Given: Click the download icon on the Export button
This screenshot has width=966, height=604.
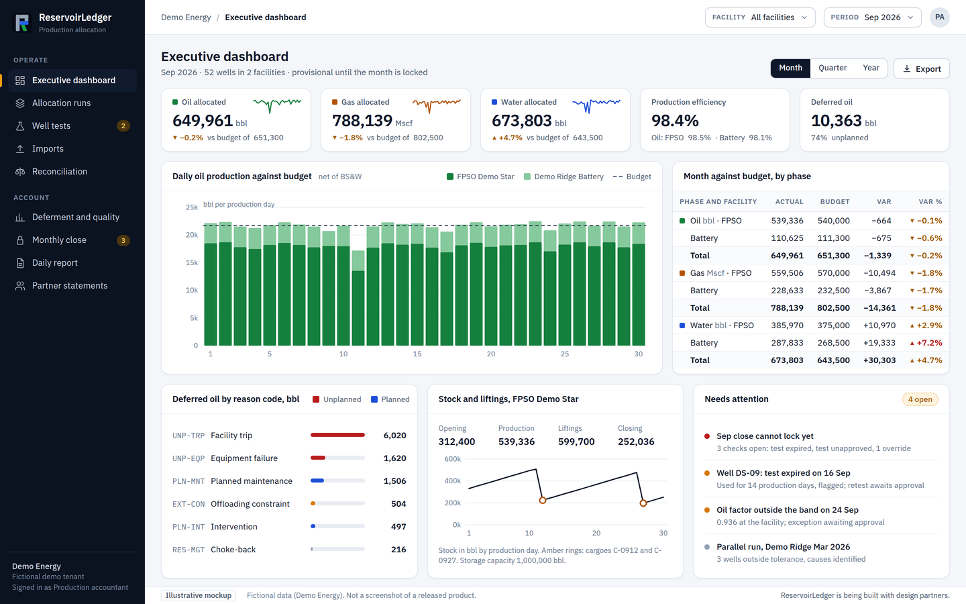Looking at the screenshot, I should pos(907,68).
